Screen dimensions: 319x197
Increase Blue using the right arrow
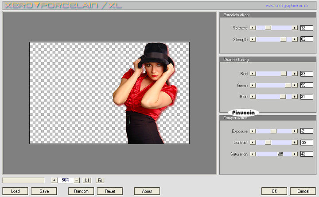[295, 97]
